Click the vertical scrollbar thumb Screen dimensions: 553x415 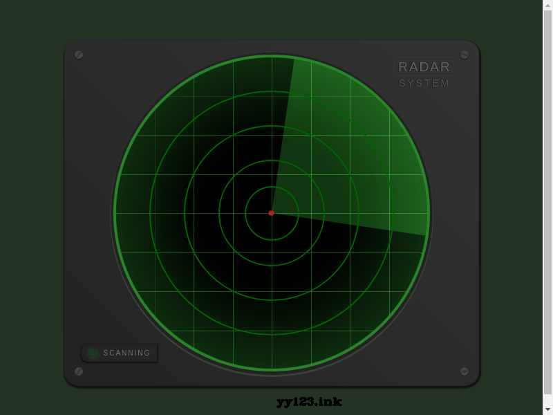(x=547, y=202)
